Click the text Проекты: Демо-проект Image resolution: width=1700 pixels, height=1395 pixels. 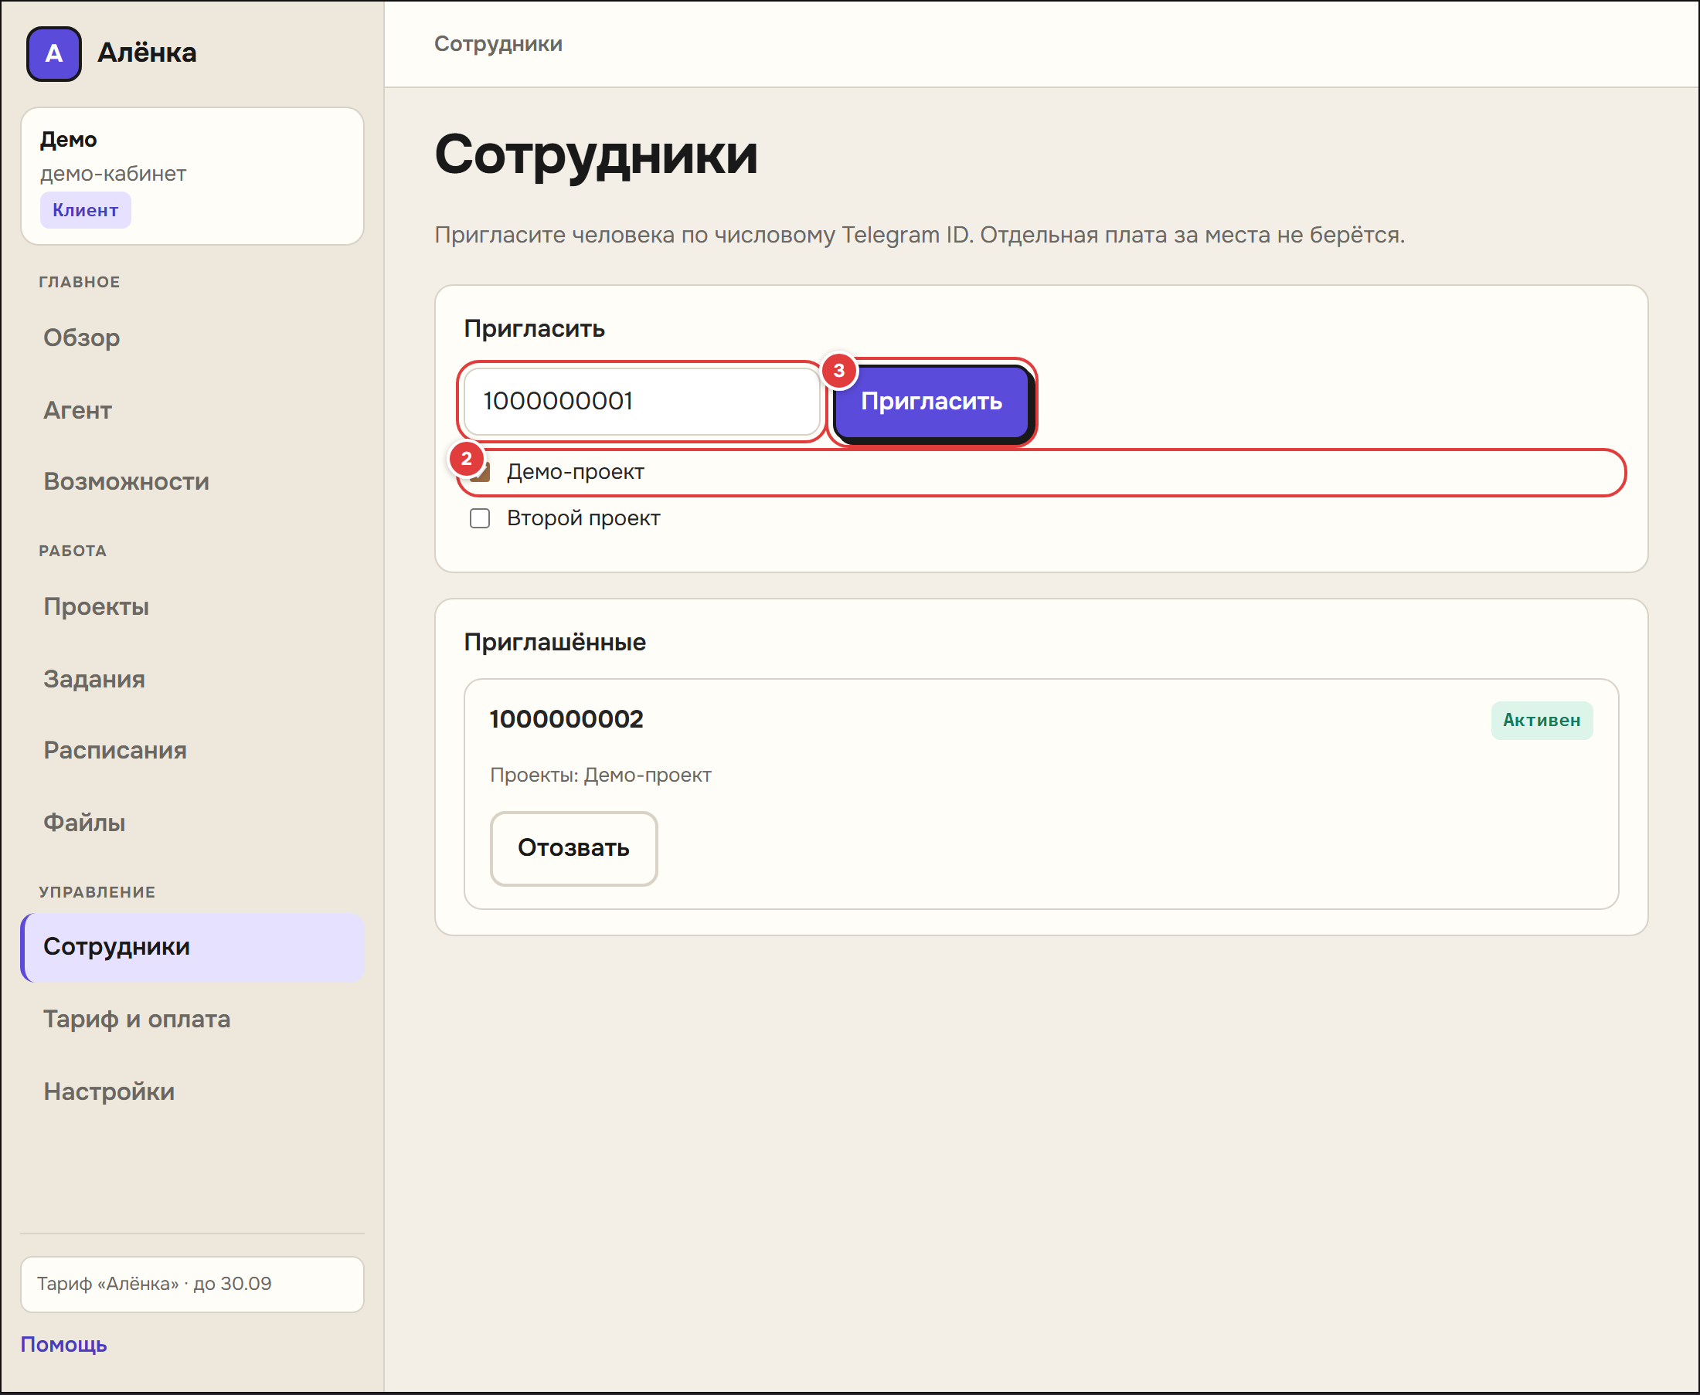600,776
